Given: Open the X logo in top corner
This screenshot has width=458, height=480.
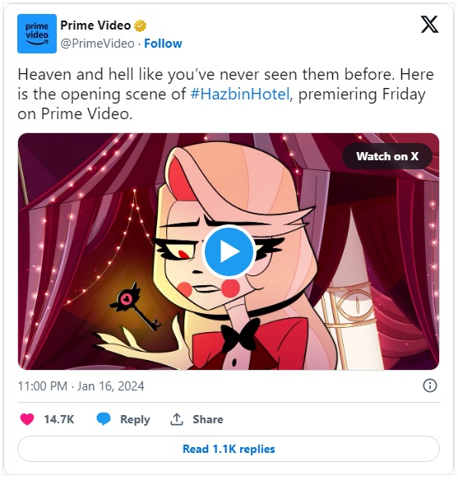Looking at the screenshot, I should (x=429, y=25).
